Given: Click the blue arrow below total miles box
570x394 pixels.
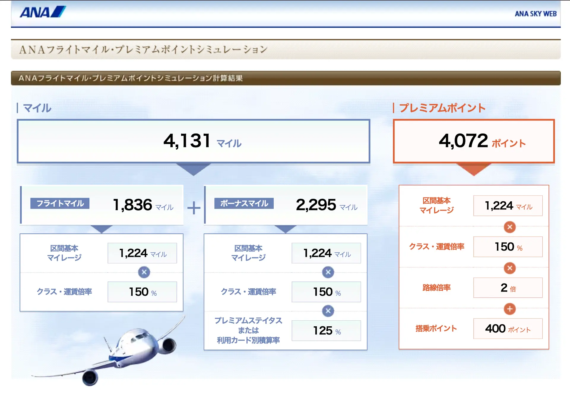Looking at the screenshot, I should click(194, 169).
